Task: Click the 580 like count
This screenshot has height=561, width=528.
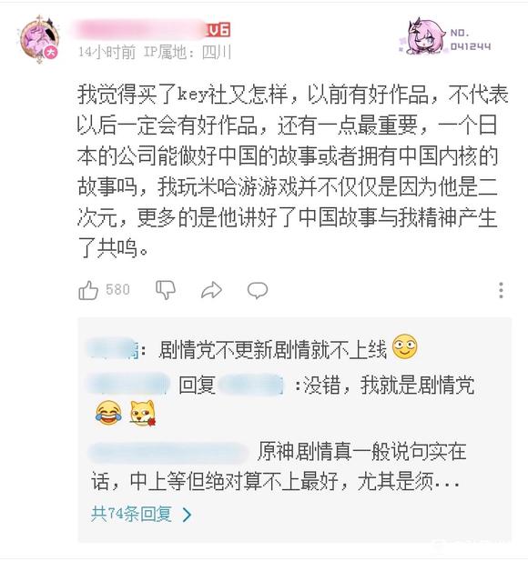Action: (x=117, y=289)
